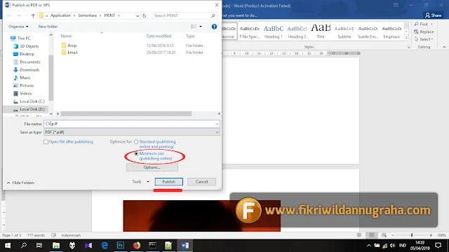Click the Word zoom slider handle
Viewport: 449px width, 252px height.
click(x=412, y=235)
